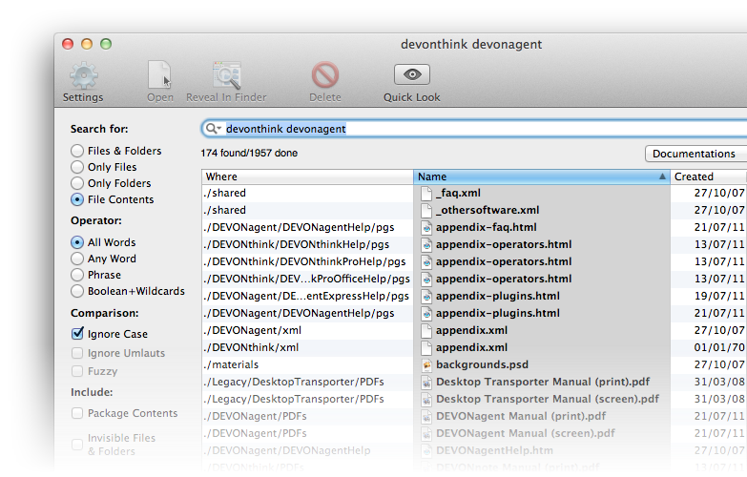Select the _faq.xml result row

[474, 193]
